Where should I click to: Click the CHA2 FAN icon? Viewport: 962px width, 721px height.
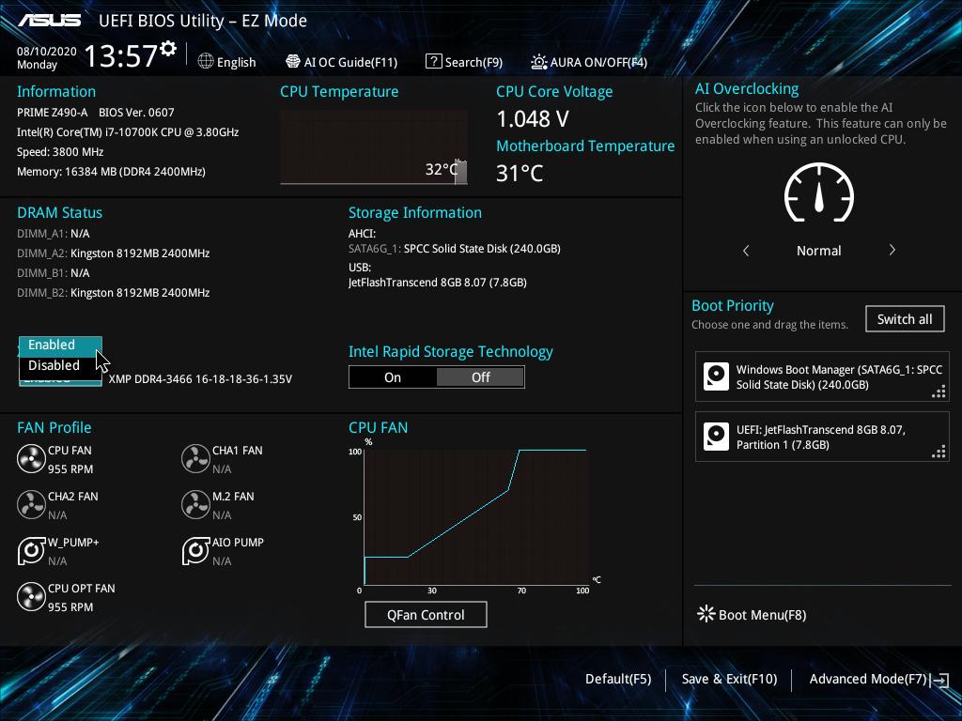coord(29,504)
